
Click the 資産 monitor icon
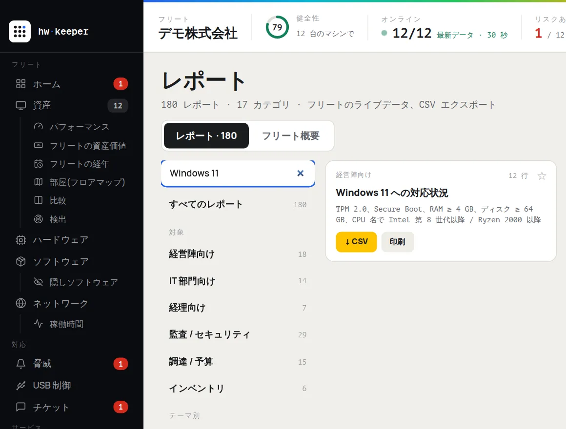point(21,105)
